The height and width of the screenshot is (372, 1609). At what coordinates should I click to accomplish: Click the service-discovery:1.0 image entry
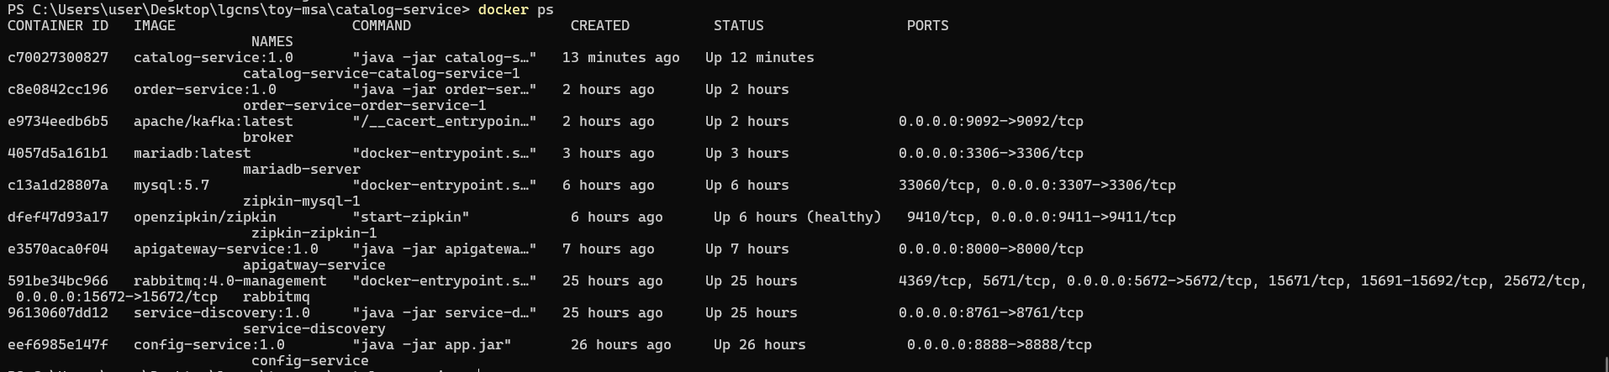[x=222, y=313]
